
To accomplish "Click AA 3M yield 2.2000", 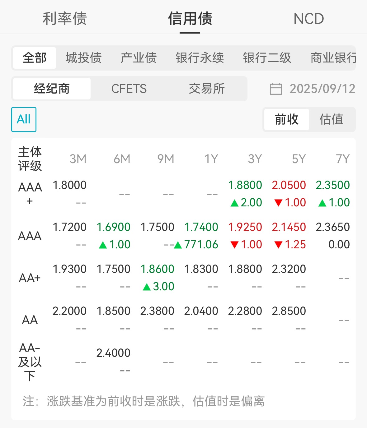I will pyautogui.click(x=70, y=311).
